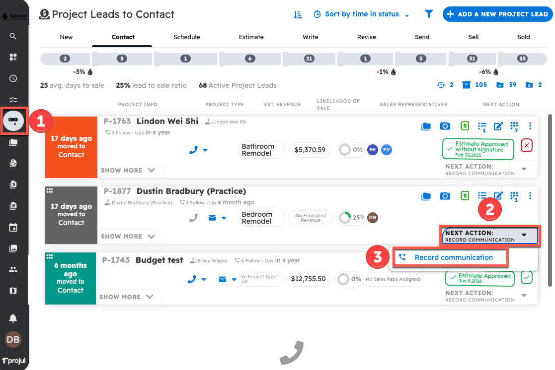555x370 pixels.
Task: Open the team members icon in the sidebar
Action: (x=13, y=269)
